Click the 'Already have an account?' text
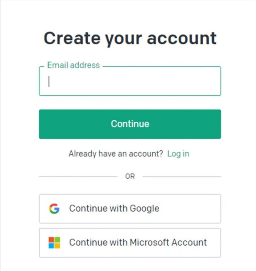 point(116,154)
